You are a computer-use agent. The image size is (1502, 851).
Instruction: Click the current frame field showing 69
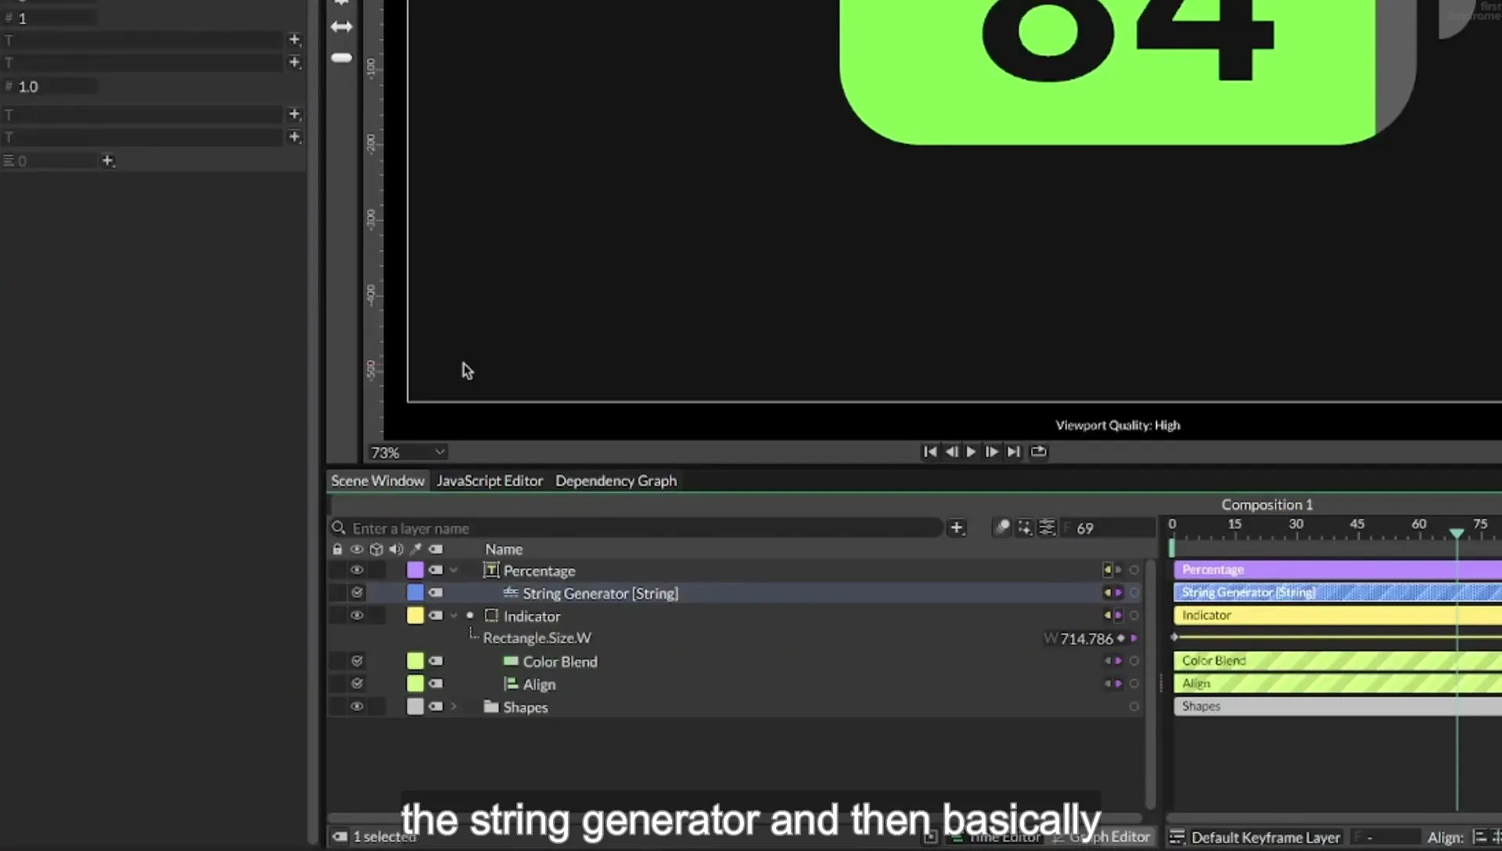tap(1109, 528)
